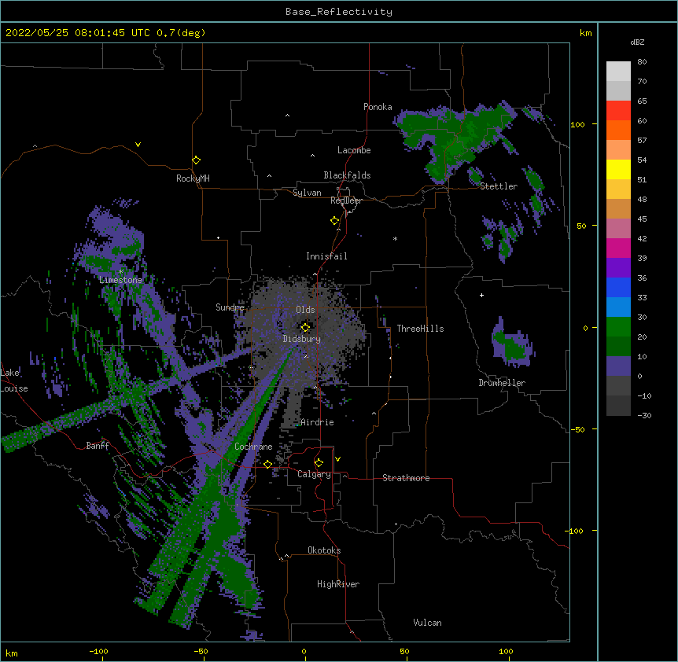Click the yellow V marker northwest of RockyMH
Screen dimensions: 678x662
[138, 145]
